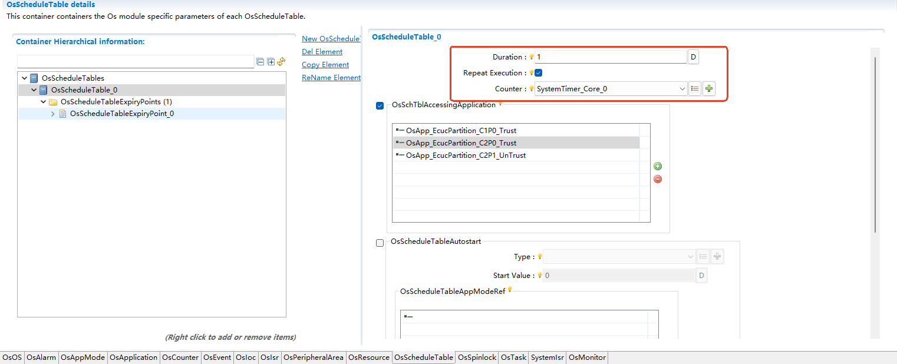Click the tree filter text field
This screenshot has height=364, width=897.
click(136, 62)
